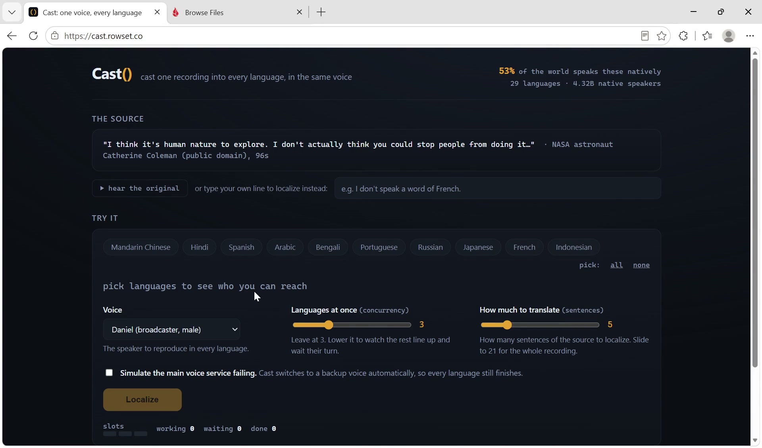Viewport: 762px width, 448px height.
Task: Click 'pick languages to see who you can reach'
Action: tap(205, 286)
